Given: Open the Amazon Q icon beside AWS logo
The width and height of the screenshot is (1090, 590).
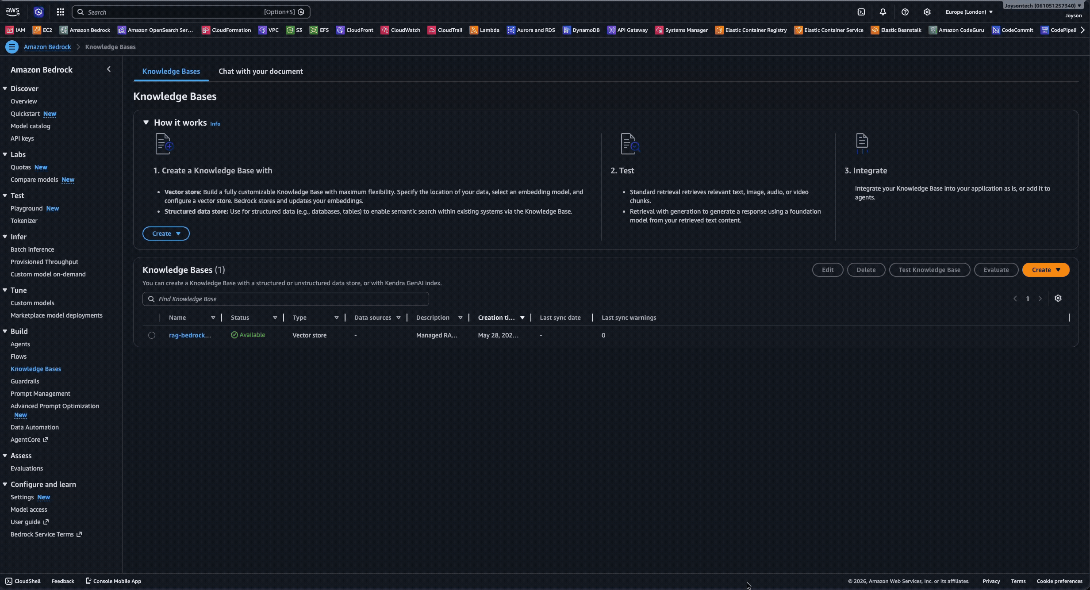Looking at the screenshot, I should (x=38, y=12).
